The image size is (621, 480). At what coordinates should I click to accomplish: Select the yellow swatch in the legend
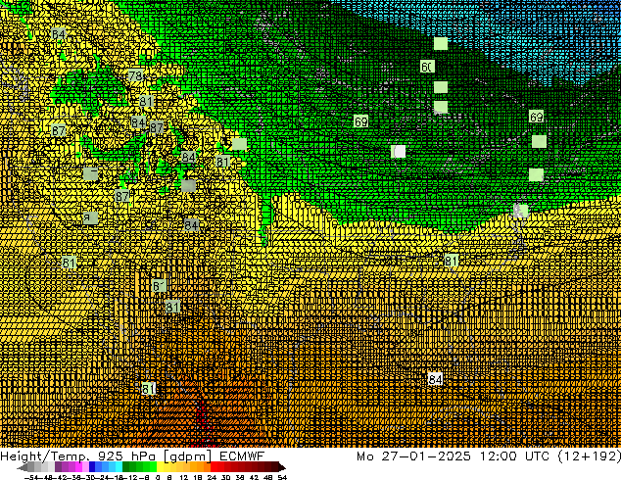(160, 467)
